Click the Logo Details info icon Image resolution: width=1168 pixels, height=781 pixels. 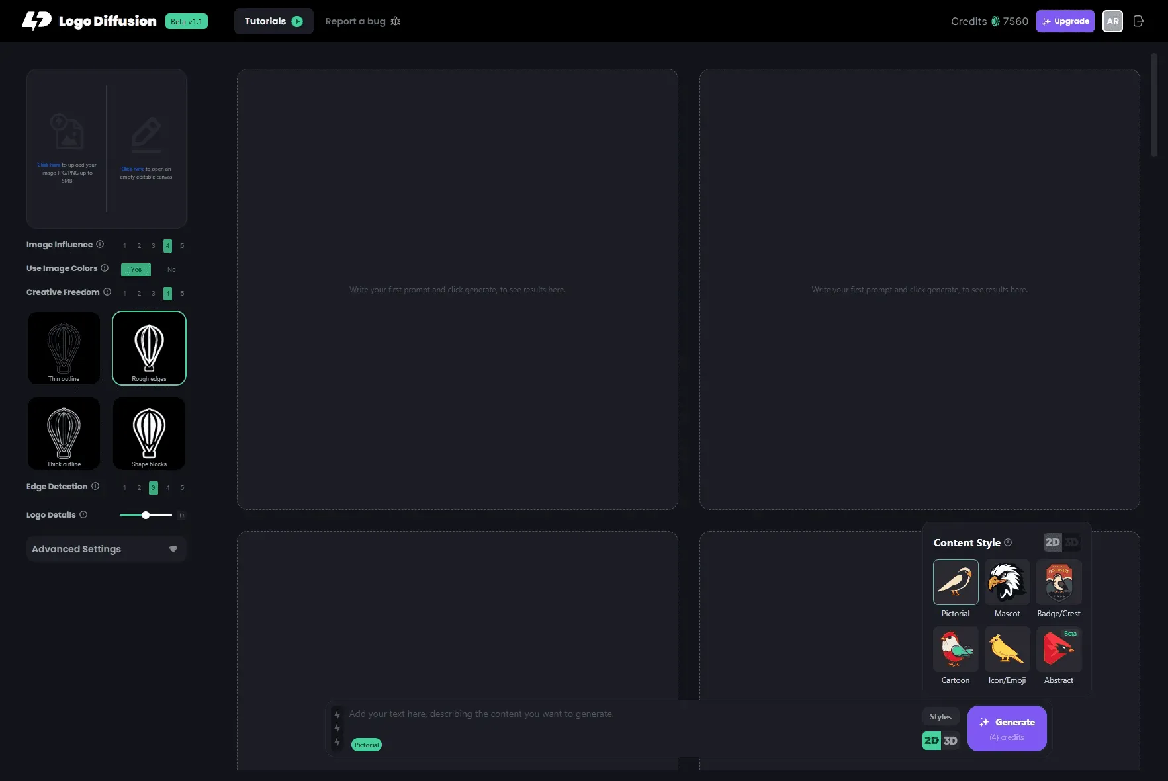83,514
